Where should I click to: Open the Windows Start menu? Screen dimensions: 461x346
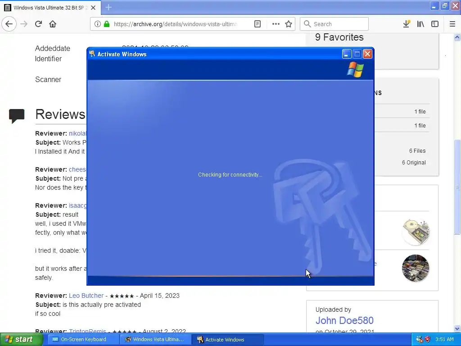(x=22, y=339)
